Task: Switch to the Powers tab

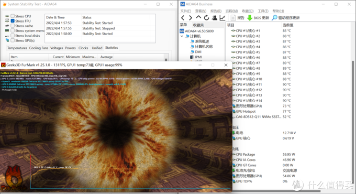Action: pos(70,48)
